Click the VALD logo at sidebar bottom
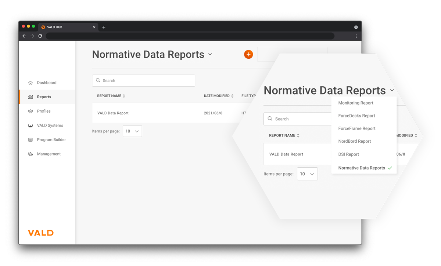 click(x=41, y=233)
